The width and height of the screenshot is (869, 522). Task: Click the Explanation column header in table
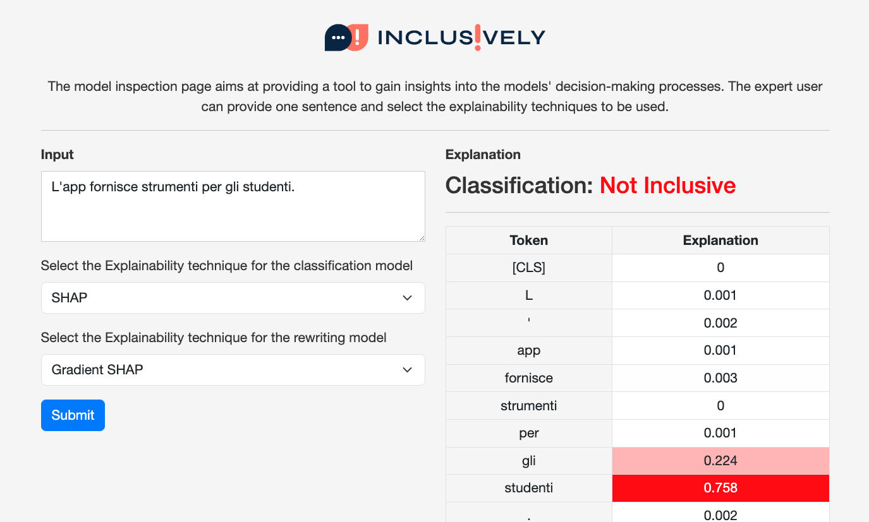(x=720, y=240)
